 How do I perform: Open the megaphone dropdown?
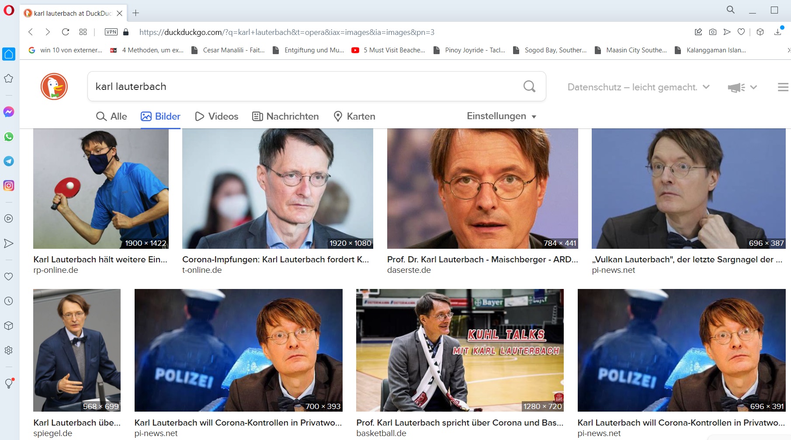742,87
